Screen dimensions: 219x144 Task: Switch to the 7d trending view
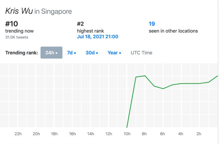click(71, 53)
